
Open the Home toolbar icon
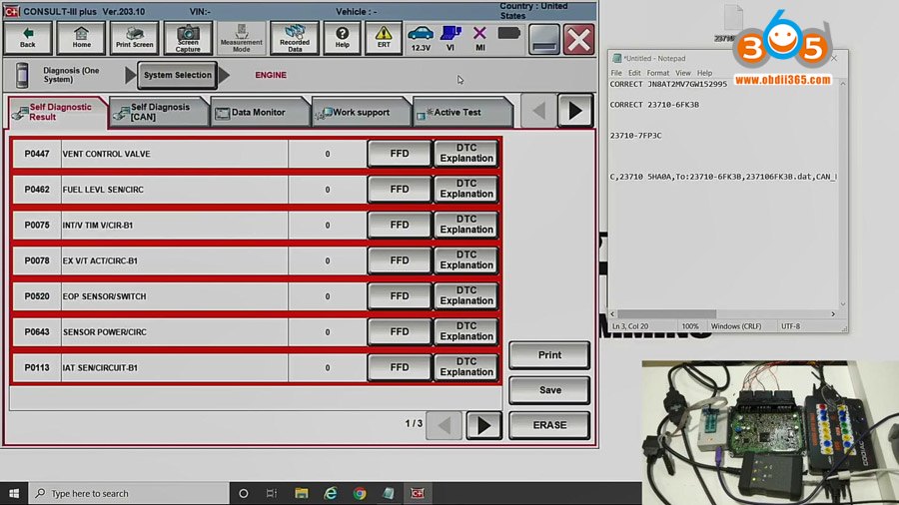pos(82,38)
